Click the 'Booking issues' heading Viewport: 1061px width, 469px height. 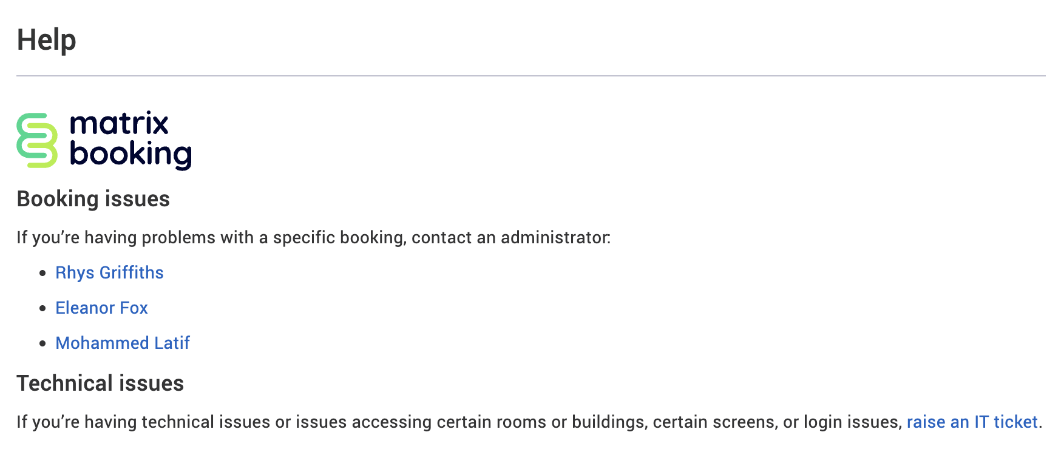(x=93, y=199)
